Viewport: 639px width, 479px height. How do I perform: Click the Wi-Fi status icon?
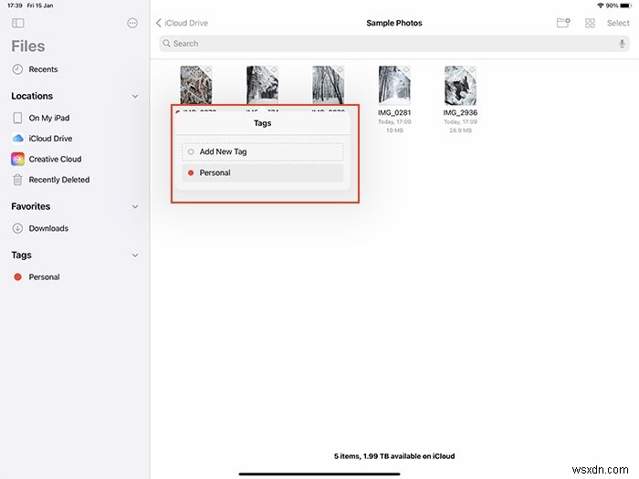tap(601, 5)
